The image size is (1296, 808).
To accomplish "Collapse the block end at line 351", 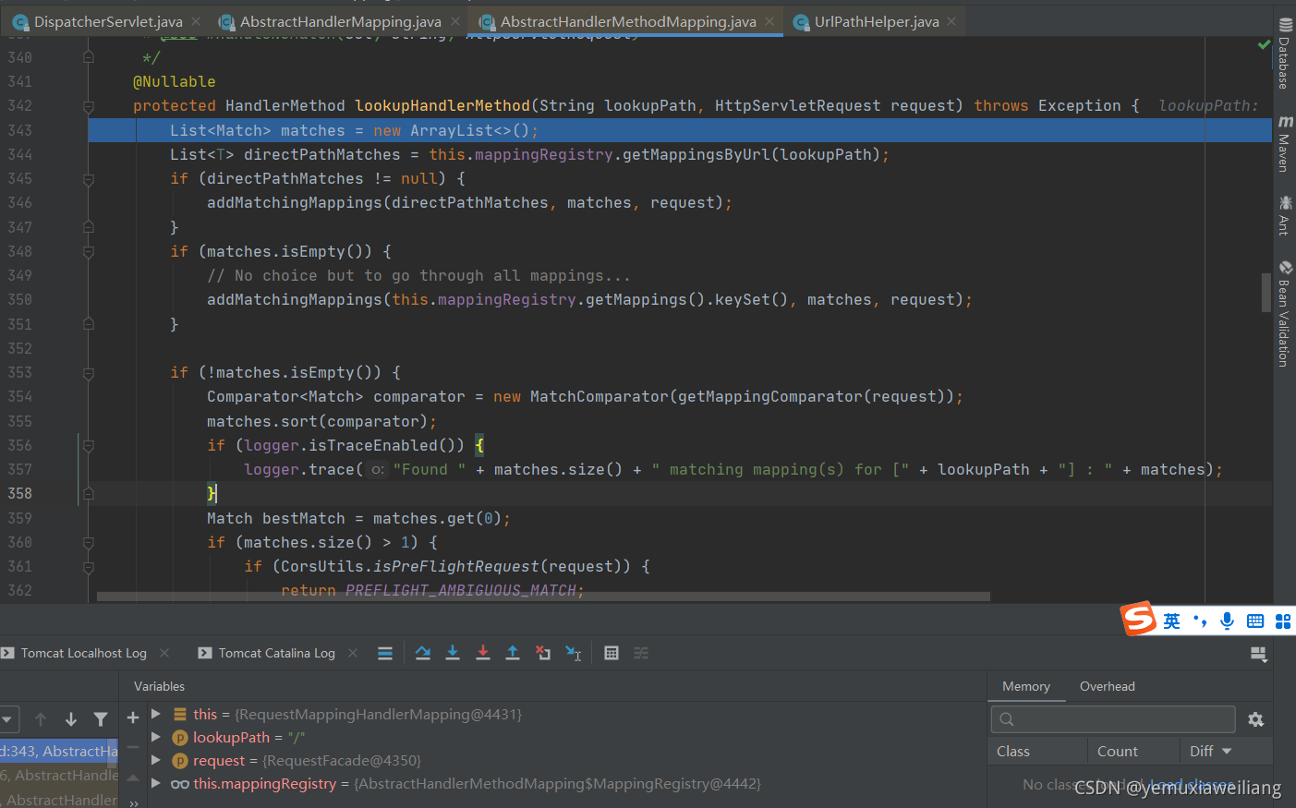I will 89,324.
